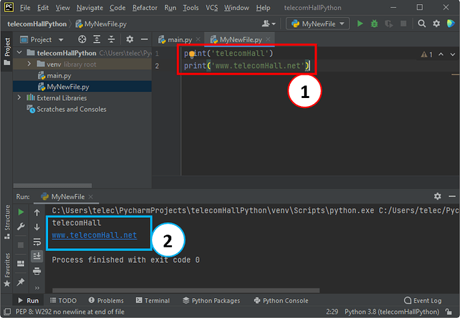
Task: Click the JetBrains Space icon at top right
Action: [x=451, y=24]
